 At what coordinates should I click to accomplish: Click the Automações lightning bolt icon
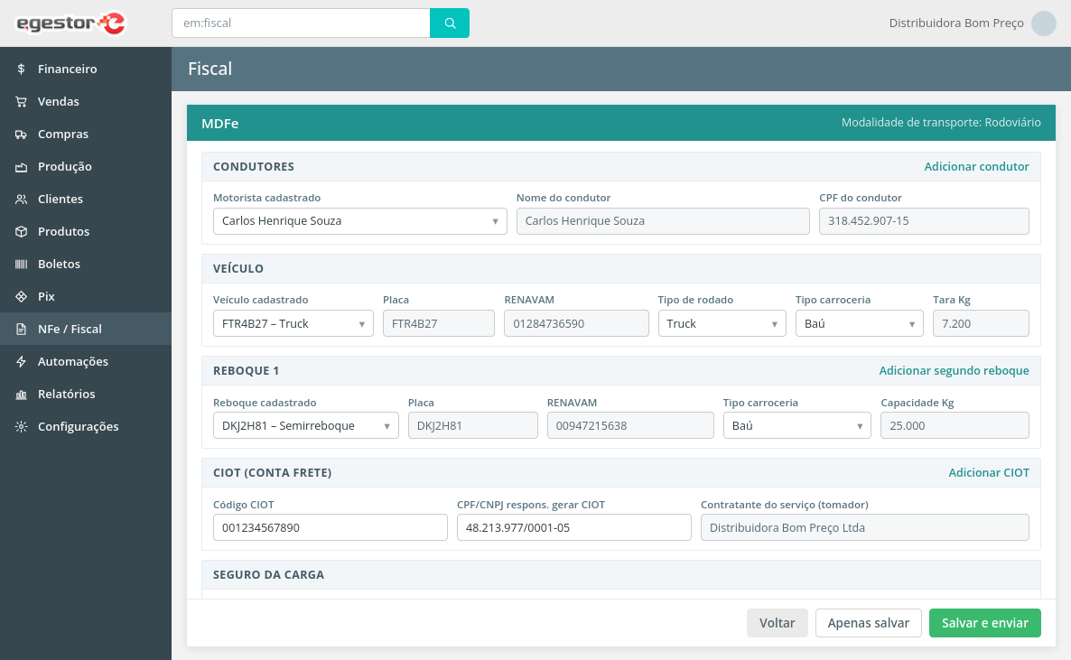click(x=21, y=361)
